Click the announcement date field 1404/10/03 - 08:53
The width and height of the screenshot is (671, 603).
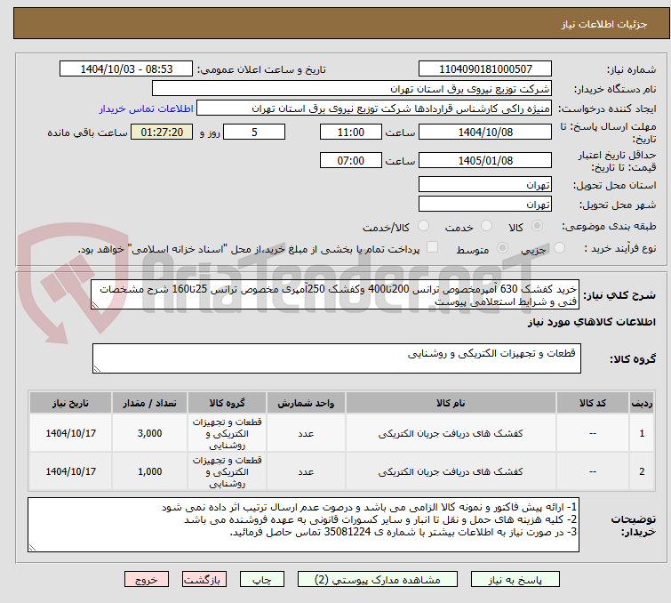tap(126, 69)
